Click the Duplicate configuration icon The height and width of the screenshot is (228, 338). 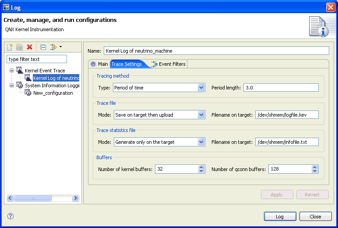(19, 47)
